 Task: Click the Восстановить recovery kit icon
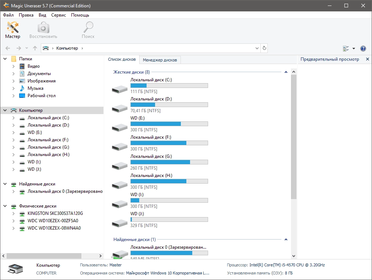(43, 28)
